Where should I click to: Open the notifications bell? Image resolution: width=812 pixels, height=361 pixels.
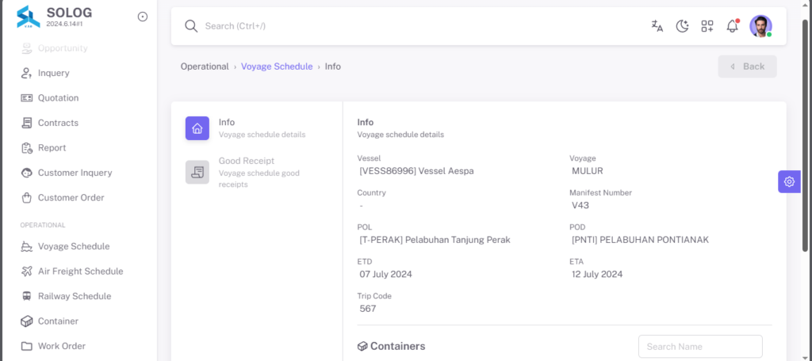point(732,26)
